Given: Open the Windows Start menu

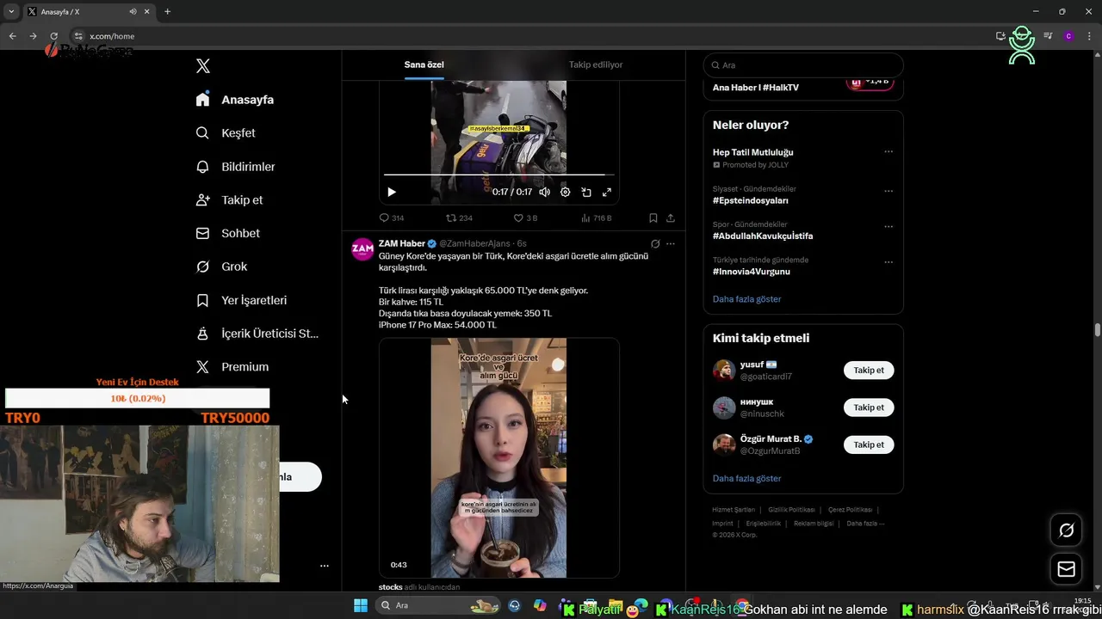Looking at the screenshot, I should [361, 605].
